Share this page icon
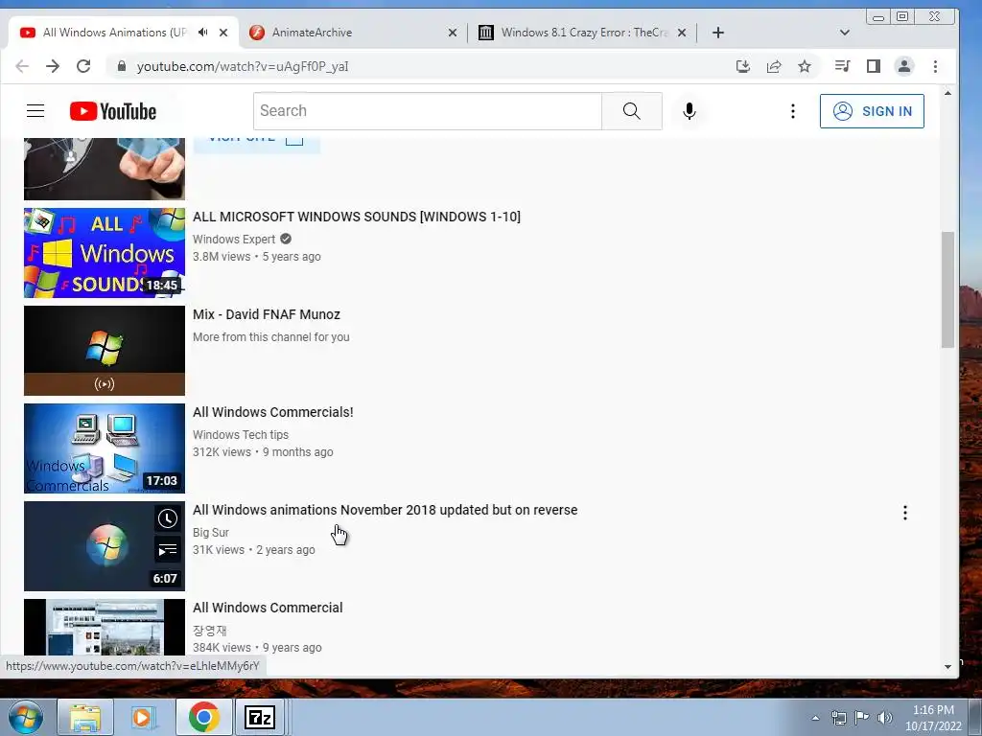This screenshot has height=736, width=982. click(774, 66)
